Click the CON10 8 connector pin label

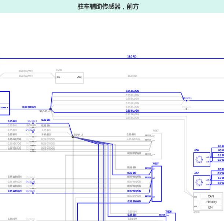(4, 108)
